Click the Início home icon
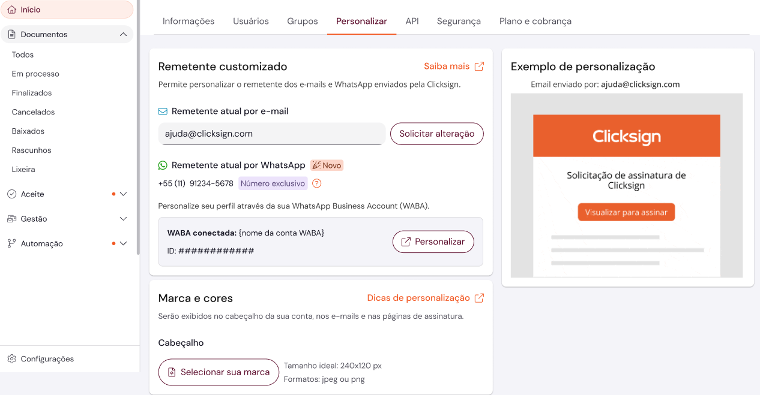 pyautogui.click(x=12, y=10)
